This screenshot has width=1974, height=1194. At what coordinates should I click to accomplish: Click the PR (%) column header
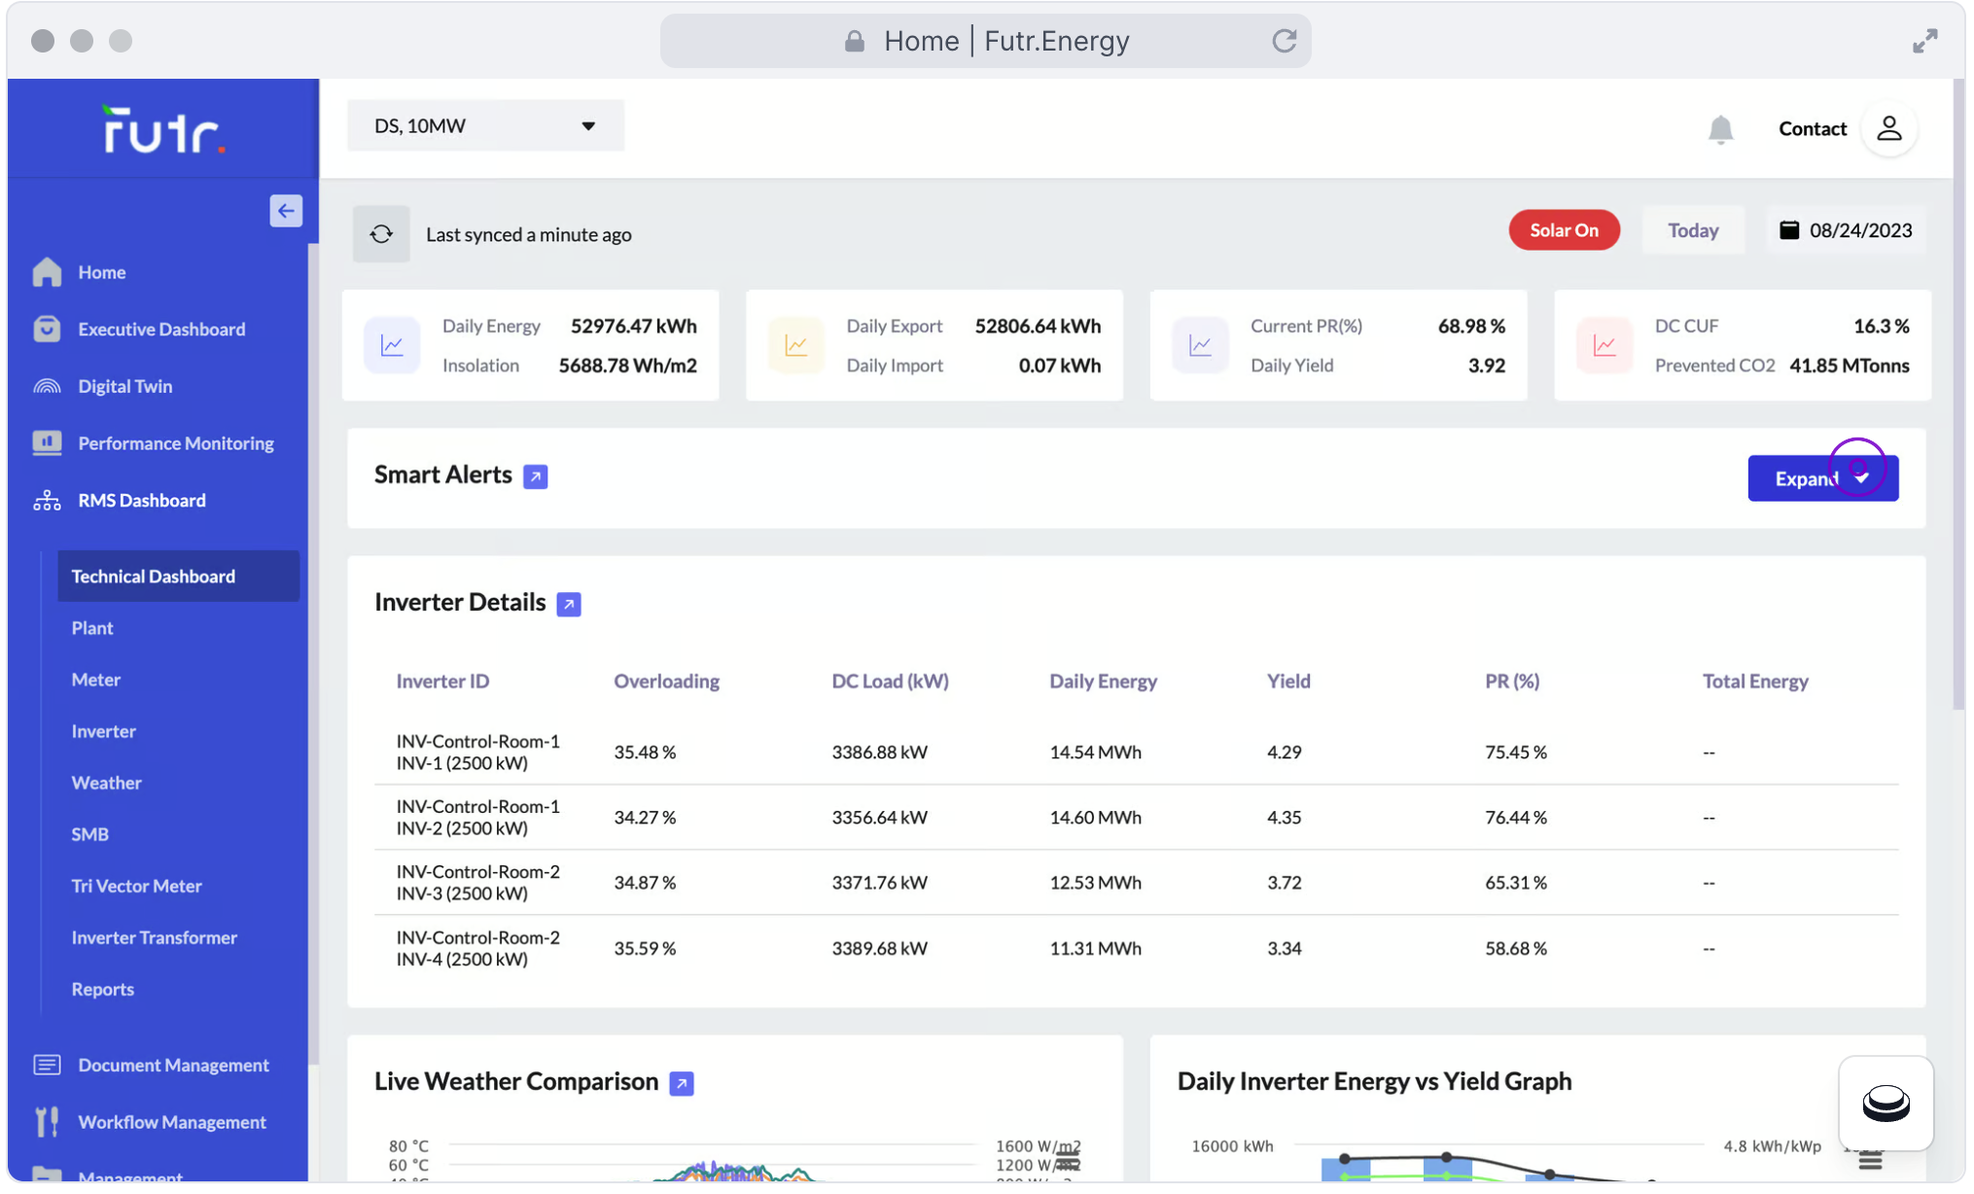1512,681
